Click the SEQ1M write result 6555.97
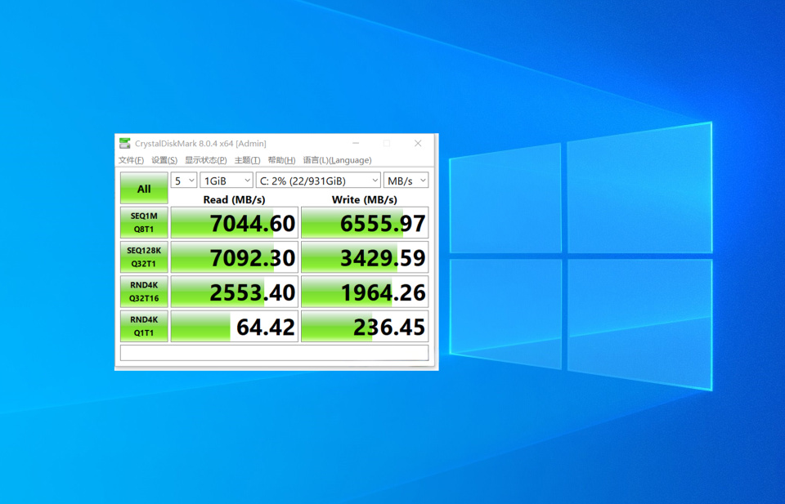 365,222
